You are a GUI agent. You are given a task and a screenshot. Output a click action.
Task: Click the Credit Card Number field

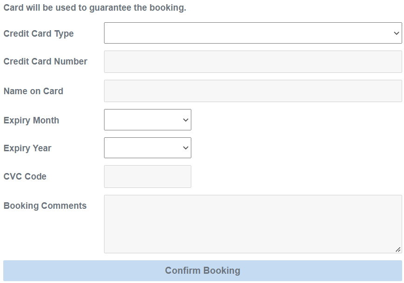point(253,62)
